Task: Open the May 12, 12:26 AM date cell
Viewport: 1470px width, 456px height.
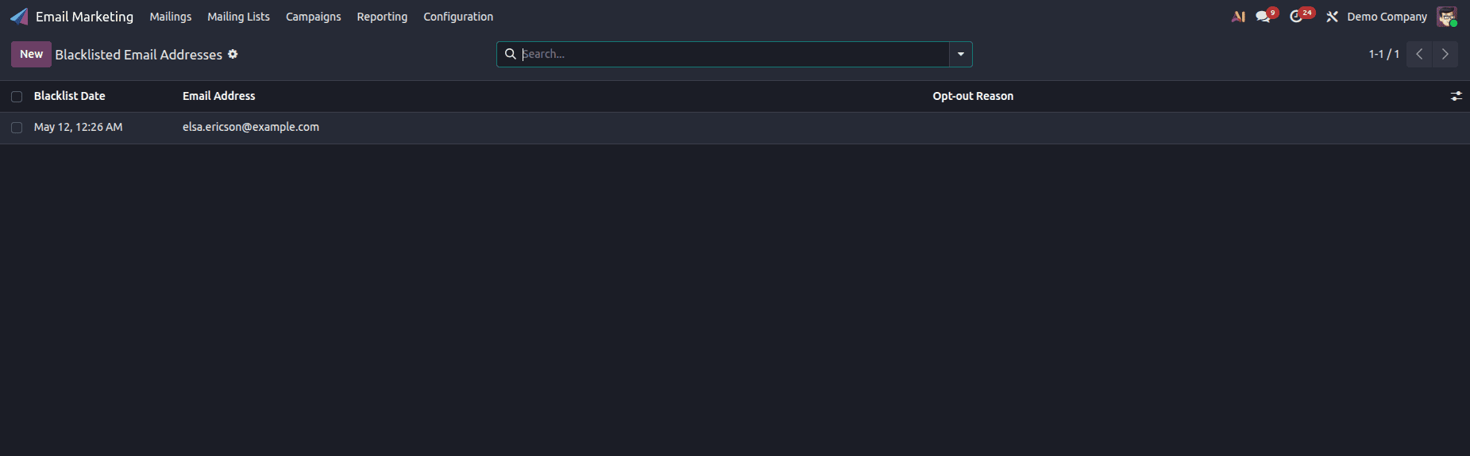Action: (x=78, y=127)
